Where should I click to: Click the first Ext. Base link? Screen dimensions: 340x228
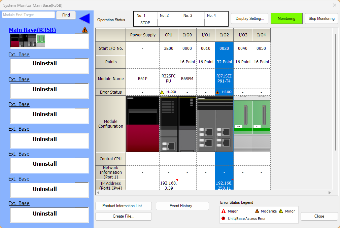tap(19, 55)
